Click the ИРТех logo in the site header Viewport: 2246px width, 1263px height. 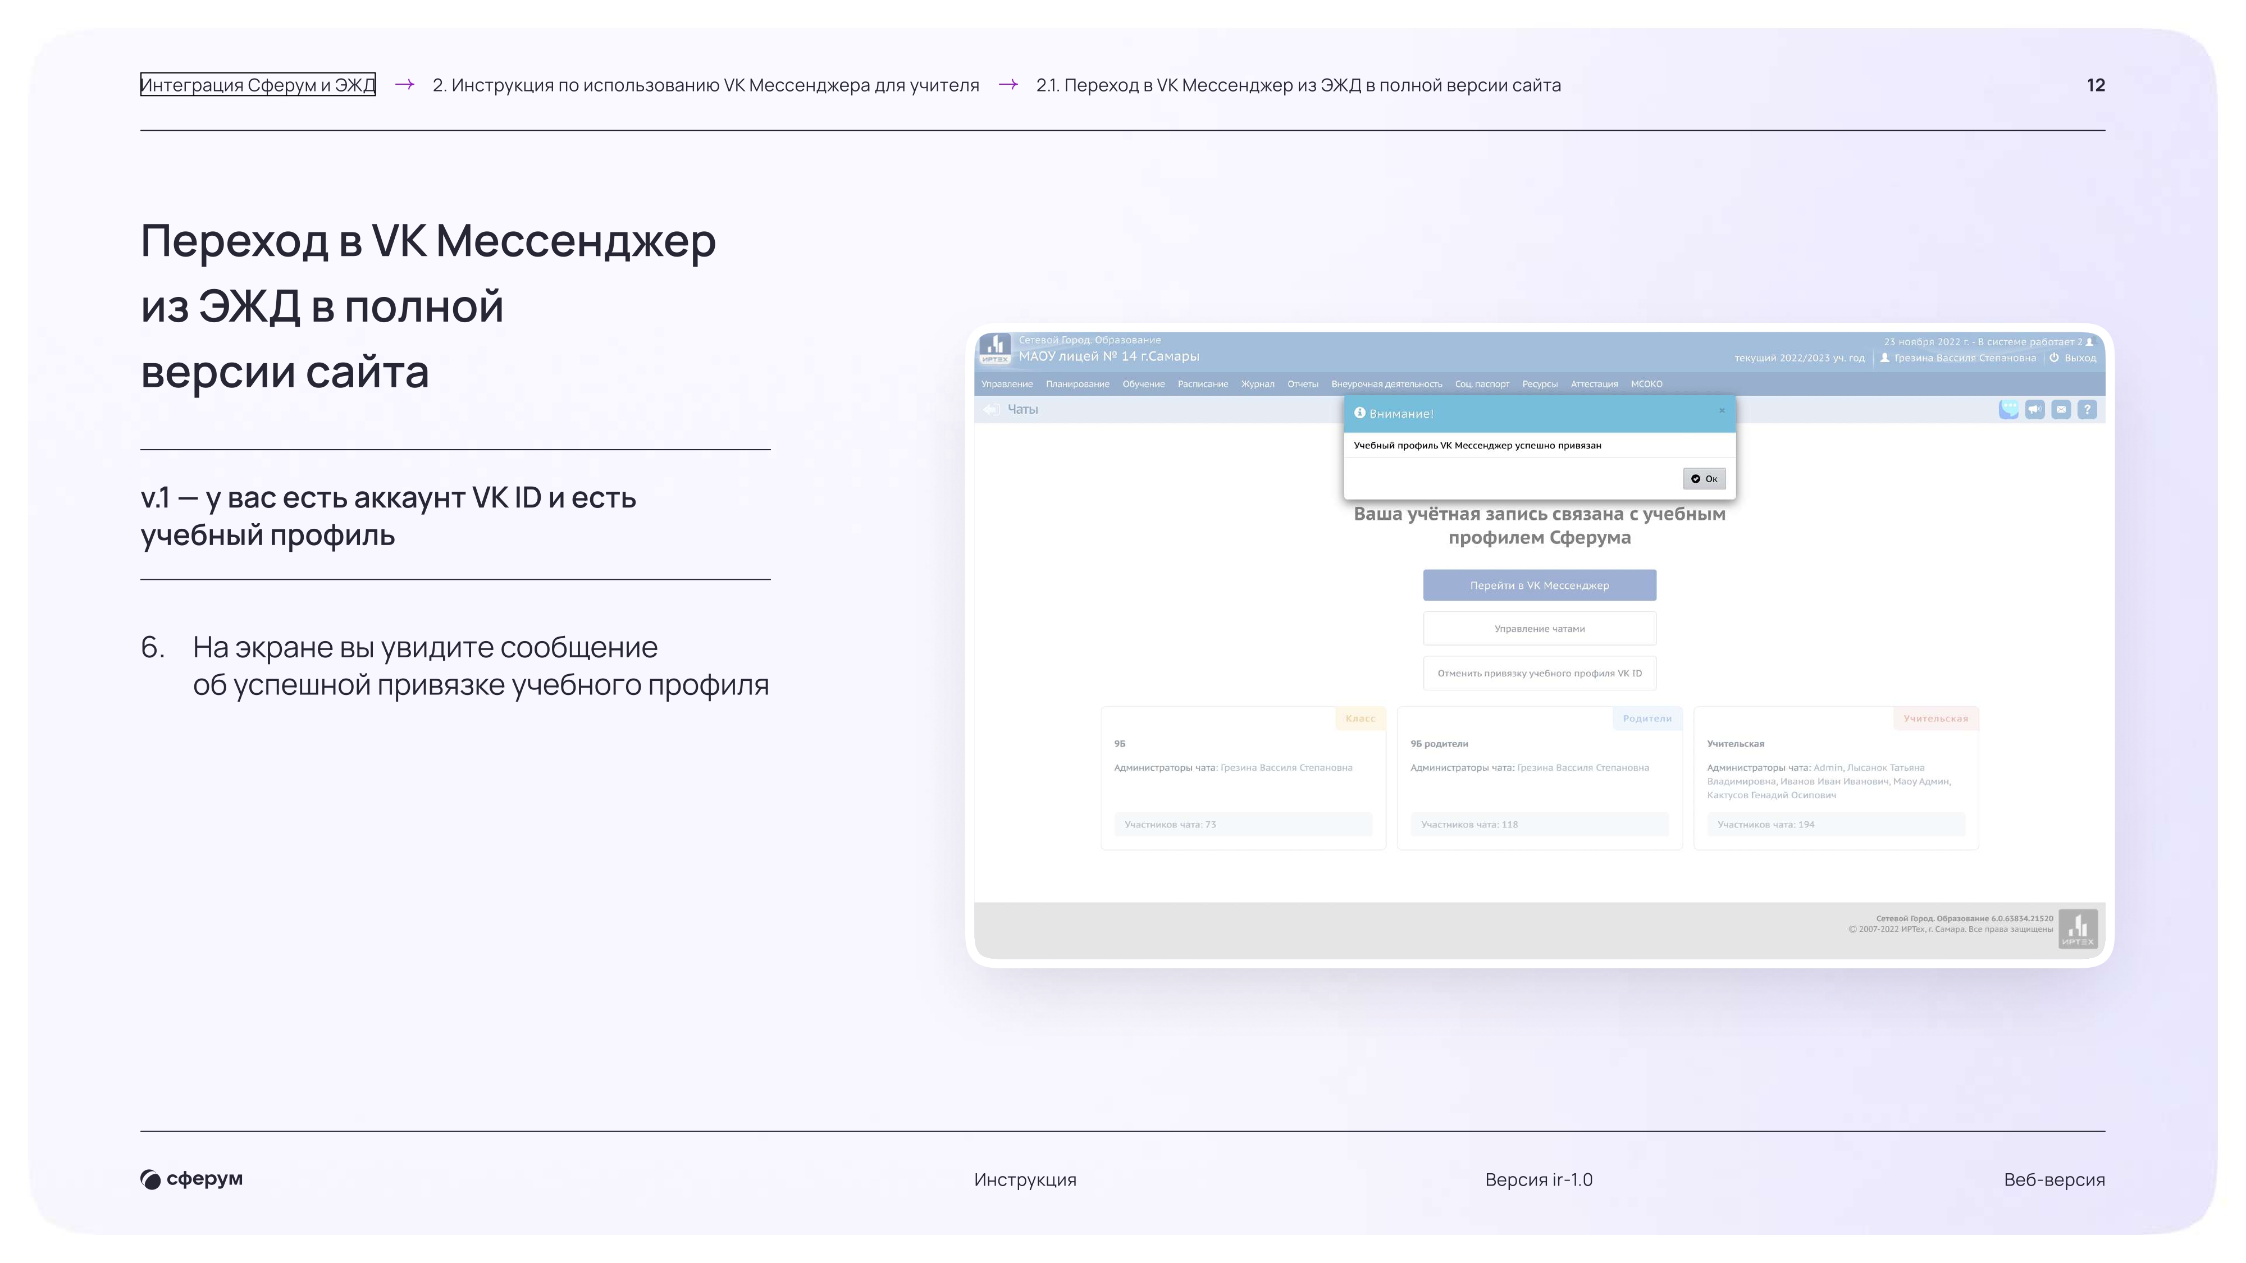point(995,349)
